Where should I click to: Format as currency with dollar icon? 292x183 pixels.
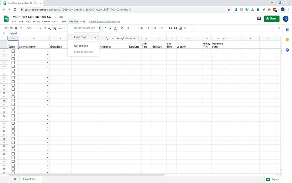[40, 28]
